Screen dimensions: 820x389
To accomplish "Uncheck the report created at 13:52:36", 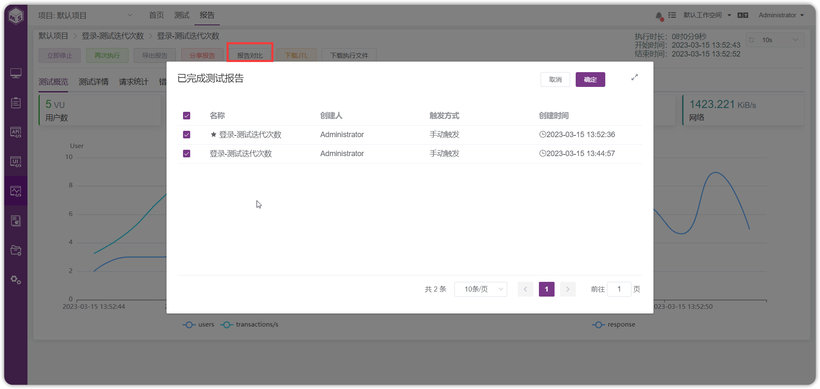I will click(186, 135).
